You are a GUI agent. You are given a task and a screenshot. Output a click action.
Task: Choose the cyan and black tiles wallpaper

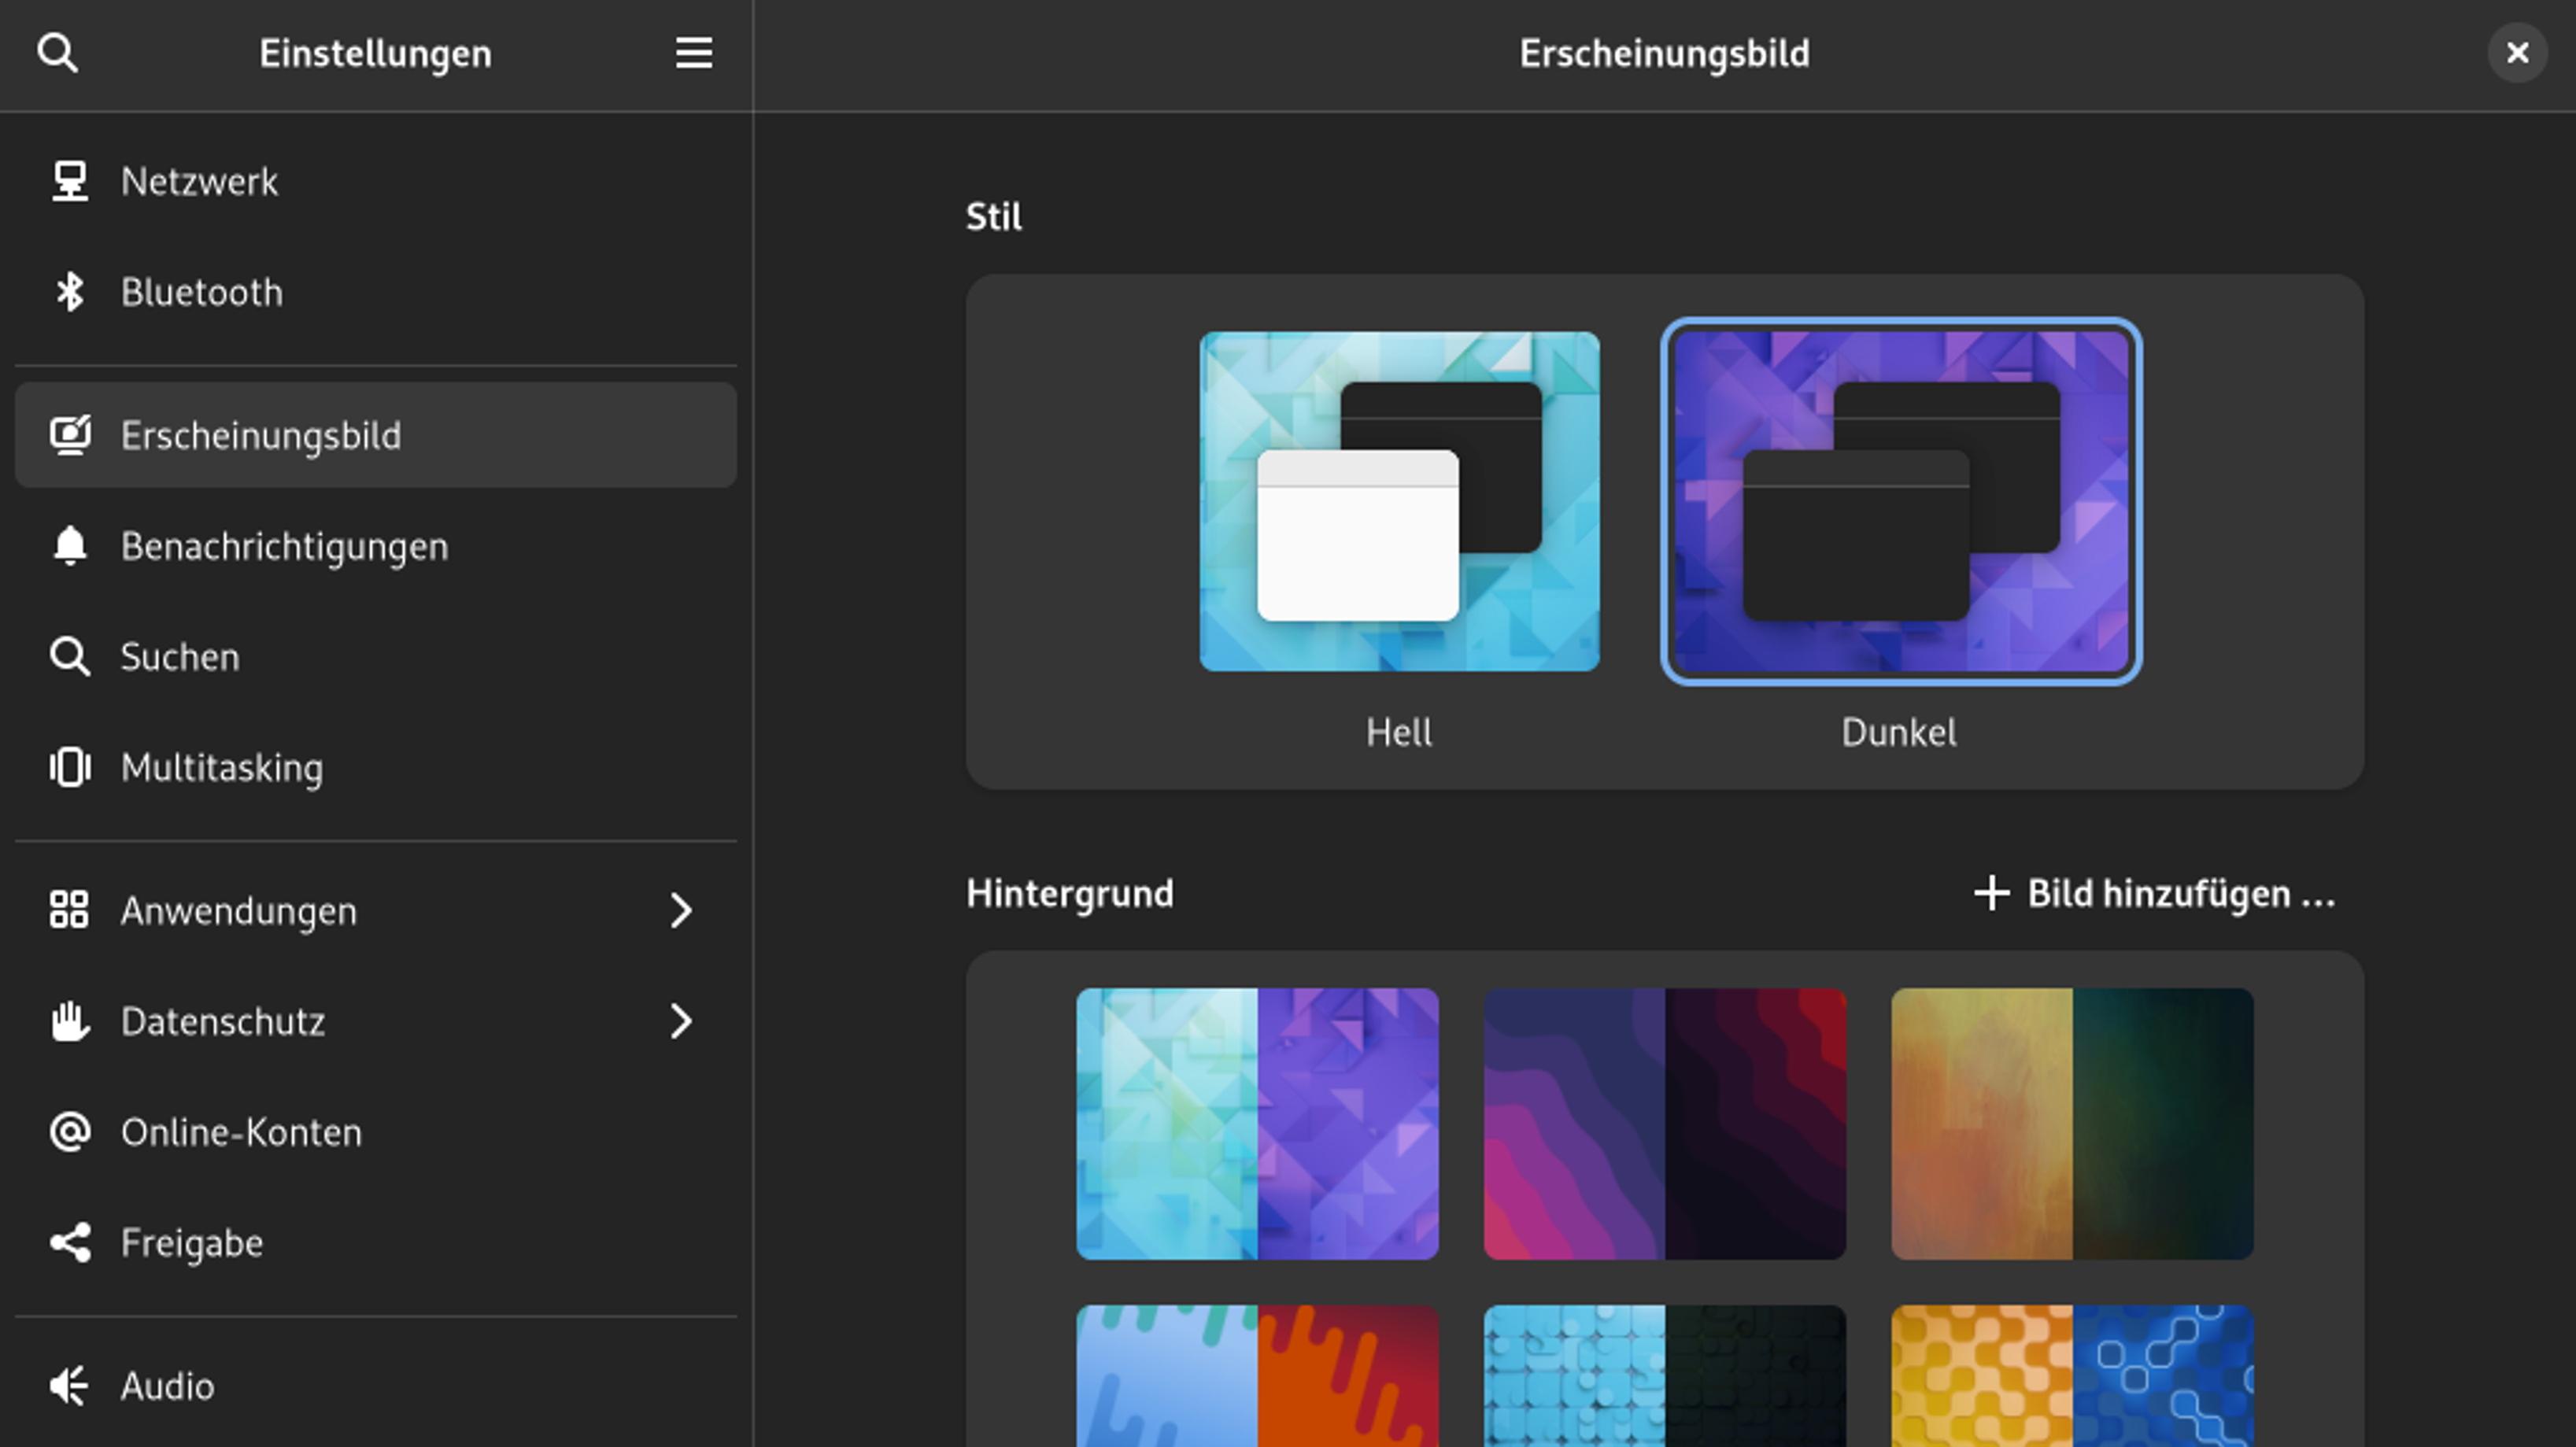point(1665,1376)
